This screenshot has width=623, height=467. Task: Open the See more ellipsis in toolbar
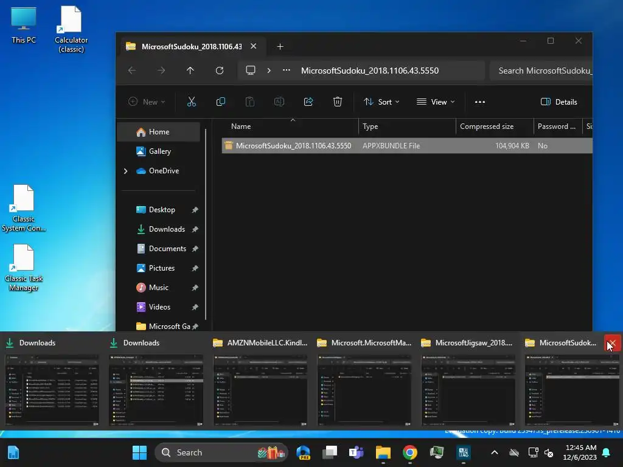point(480,102)
